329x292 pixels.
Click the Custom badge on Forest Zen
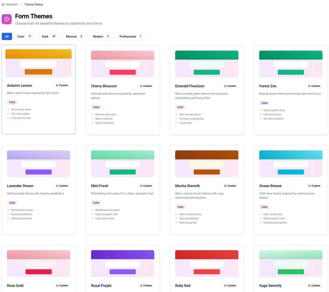pyautogui.click(x=314, y=86)
